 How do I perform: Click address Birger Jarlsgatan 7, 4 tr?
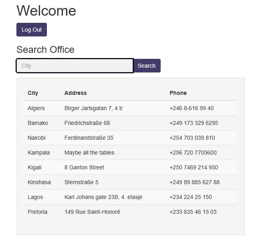coord(93,108)
